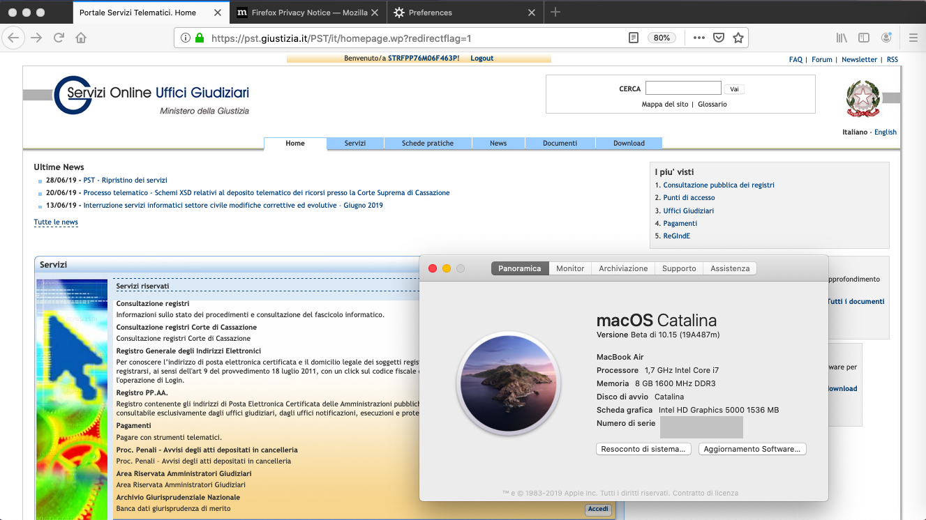The height and width of the screenshot is (520, 926).
Task: Open the Glossario link
Action: (712, 104)
